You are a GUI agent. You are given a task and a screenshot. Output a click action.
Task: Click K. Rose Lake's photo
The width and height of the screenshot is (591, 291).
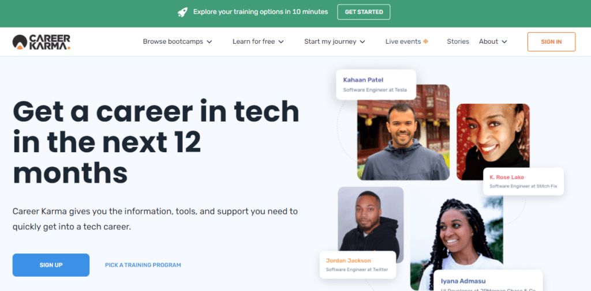pos(493,142)
